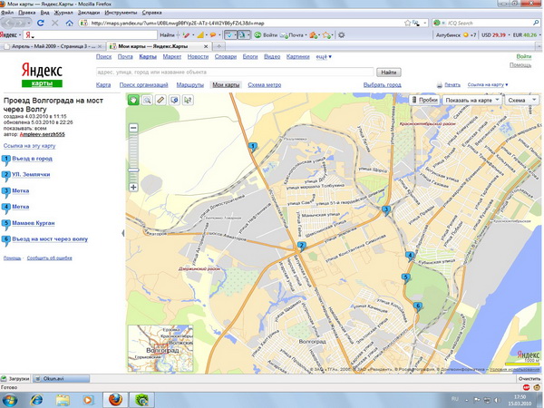This screenshot has width=544, height=408.
Task: Open Въезд на мост через волгу link
Action: (x=50, y=239)
